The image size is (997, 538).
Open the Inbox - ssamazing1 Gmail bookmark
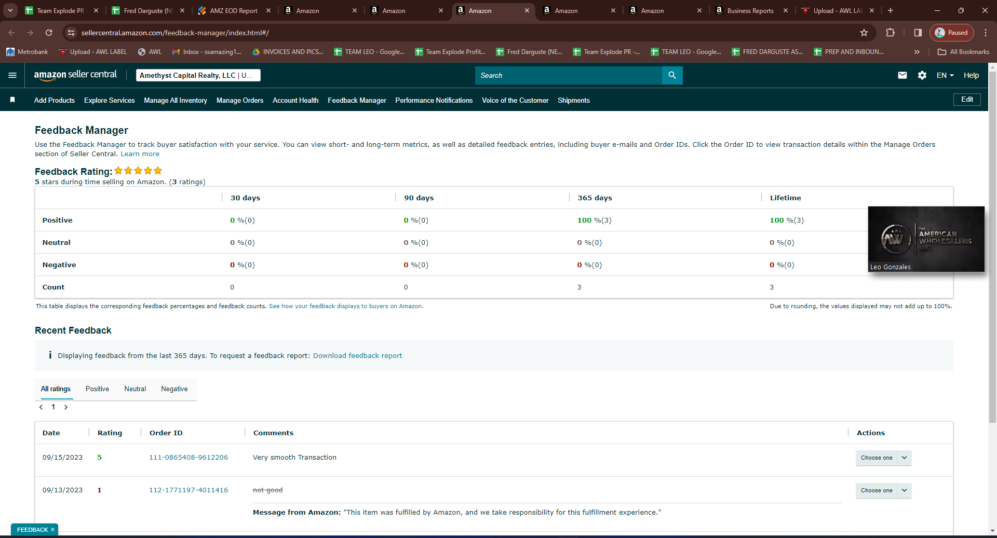coord(207,52)
